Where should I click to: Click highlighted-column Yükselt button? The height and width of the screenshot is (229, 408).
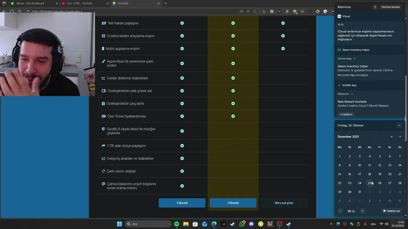[233, 203]
